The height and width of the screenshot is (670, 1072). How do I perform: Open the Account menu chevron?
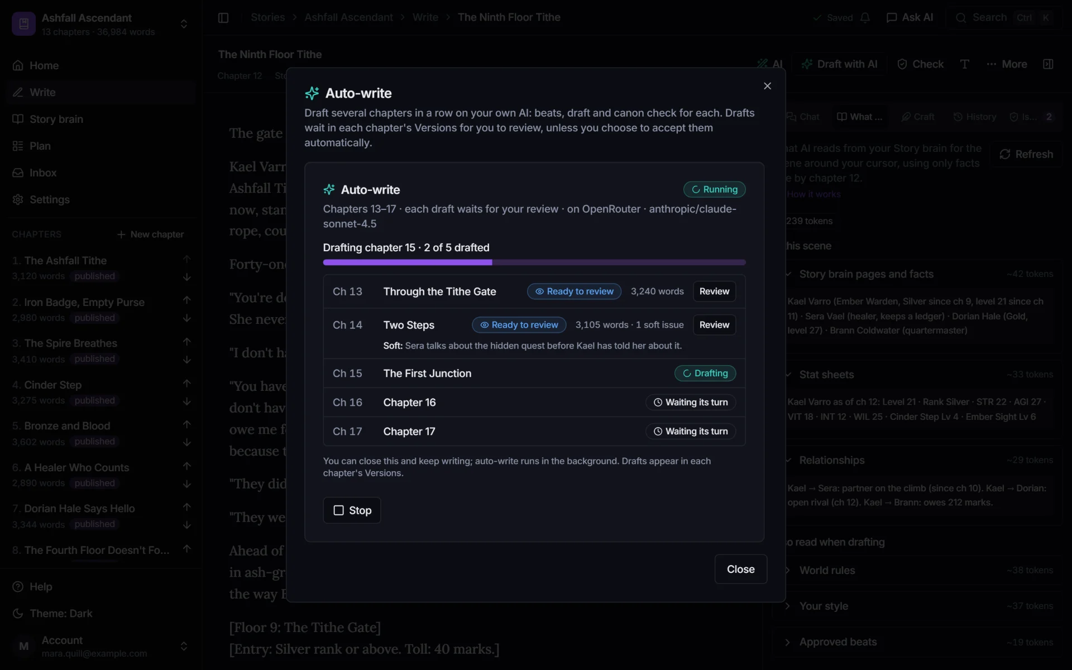[x=184, y=646]
